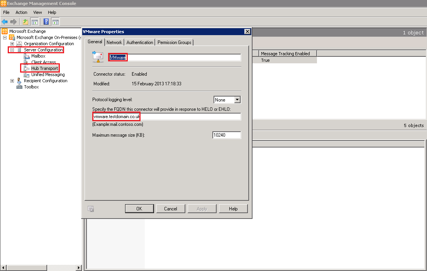Open the Action menu
Image resolution: width=427 pixels, height=271 pixels.
click(21, 12)
